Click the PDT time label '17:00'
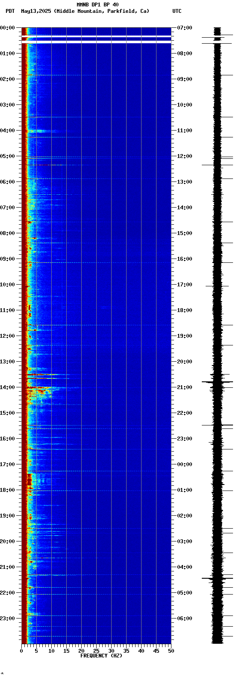Viewport: 236px width, 678px height. [7, 464]
